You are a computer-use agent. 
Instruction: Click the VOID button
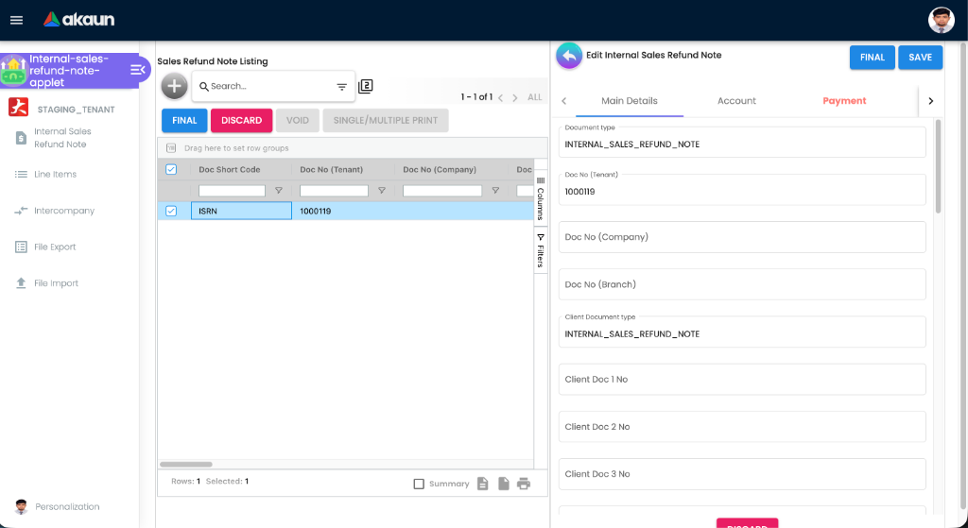click(298, 120)
